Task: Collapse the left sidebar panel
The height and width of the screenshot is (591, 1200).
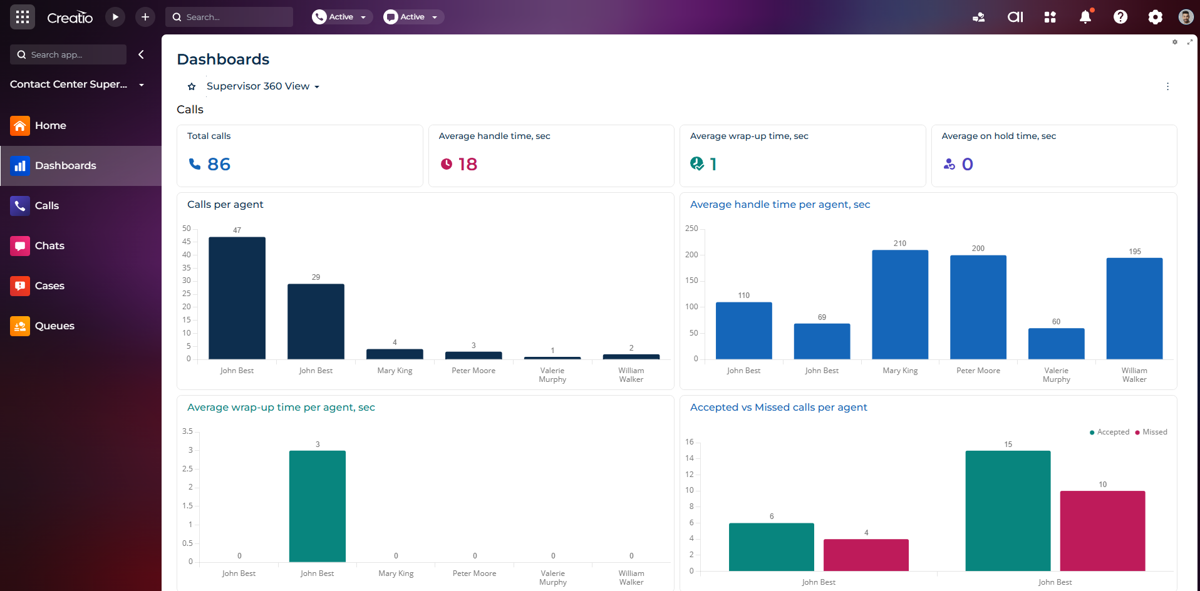Action: click(141, 54)
